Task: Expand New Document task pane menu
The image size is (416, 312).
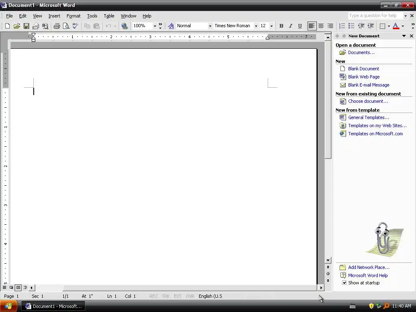Action: tap(404, 36)
